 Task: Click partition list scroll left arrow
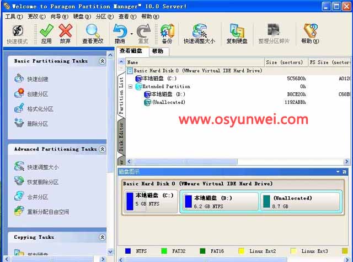tap(129, 161)
